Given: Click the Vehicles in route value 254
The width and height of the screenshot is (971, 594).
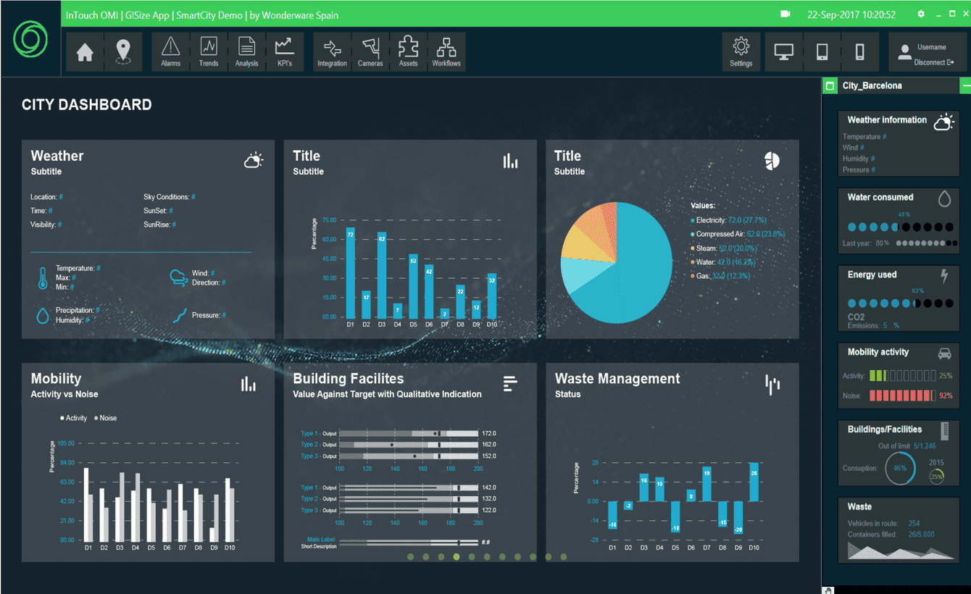Looking at the screenshot, I should tap(914, 523).
